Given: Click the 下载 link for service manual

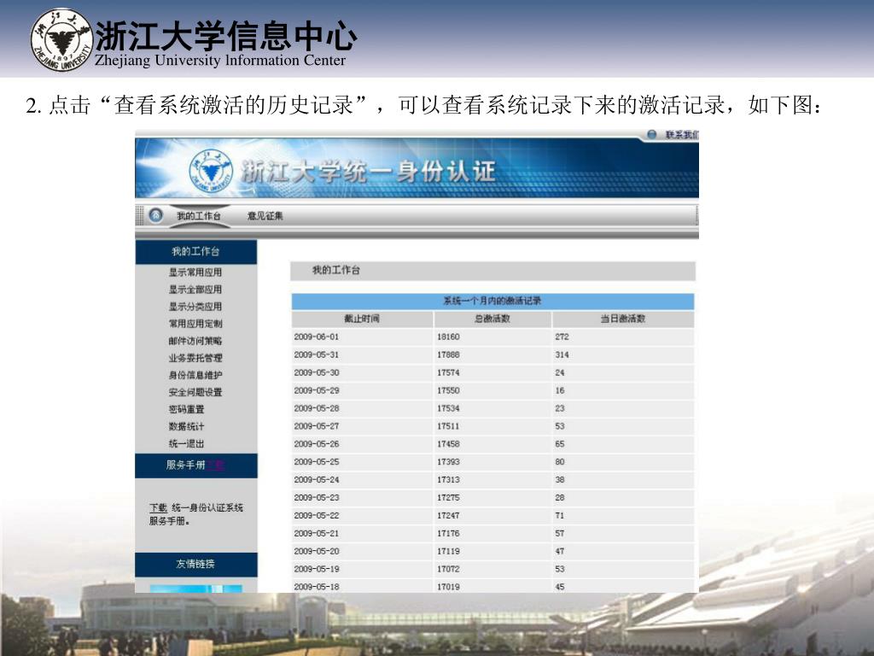Looking at the screenshot, I should (158, 507).
